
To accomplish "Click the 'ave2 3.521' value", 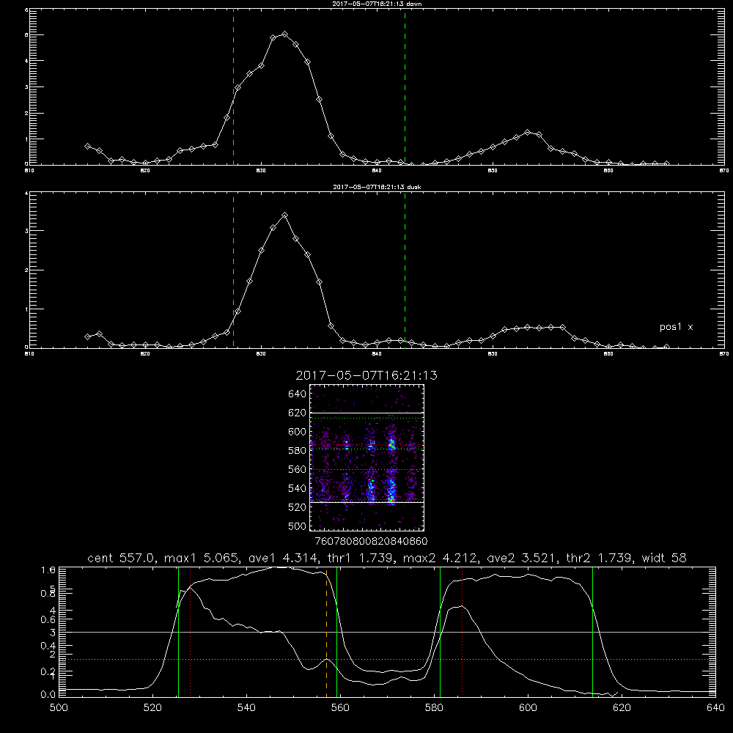I will [522, 558].
